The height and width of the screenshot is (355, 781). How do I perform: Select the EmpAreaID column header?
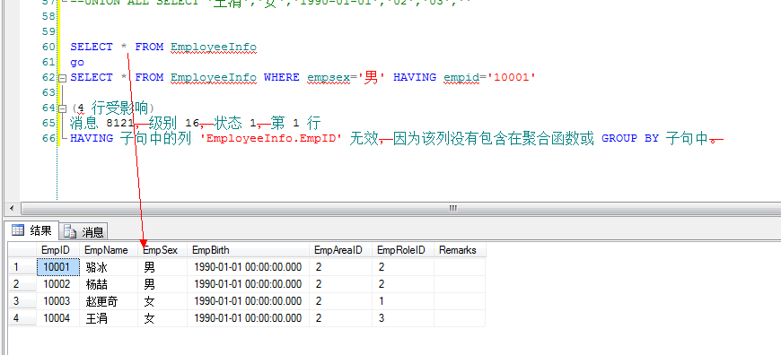tap(341, 250)
